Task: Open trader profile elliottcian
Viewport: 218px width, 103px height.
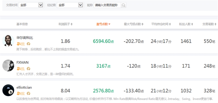Action: pos(24,87)
